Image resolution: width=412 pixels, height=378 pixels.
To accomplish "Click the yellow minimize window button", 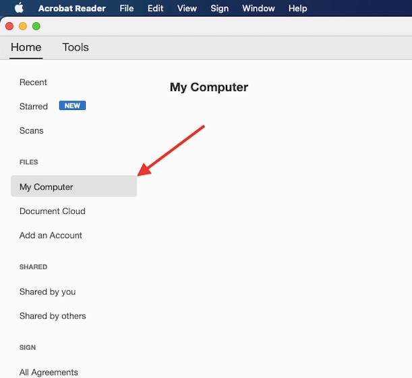I will 23,26.
